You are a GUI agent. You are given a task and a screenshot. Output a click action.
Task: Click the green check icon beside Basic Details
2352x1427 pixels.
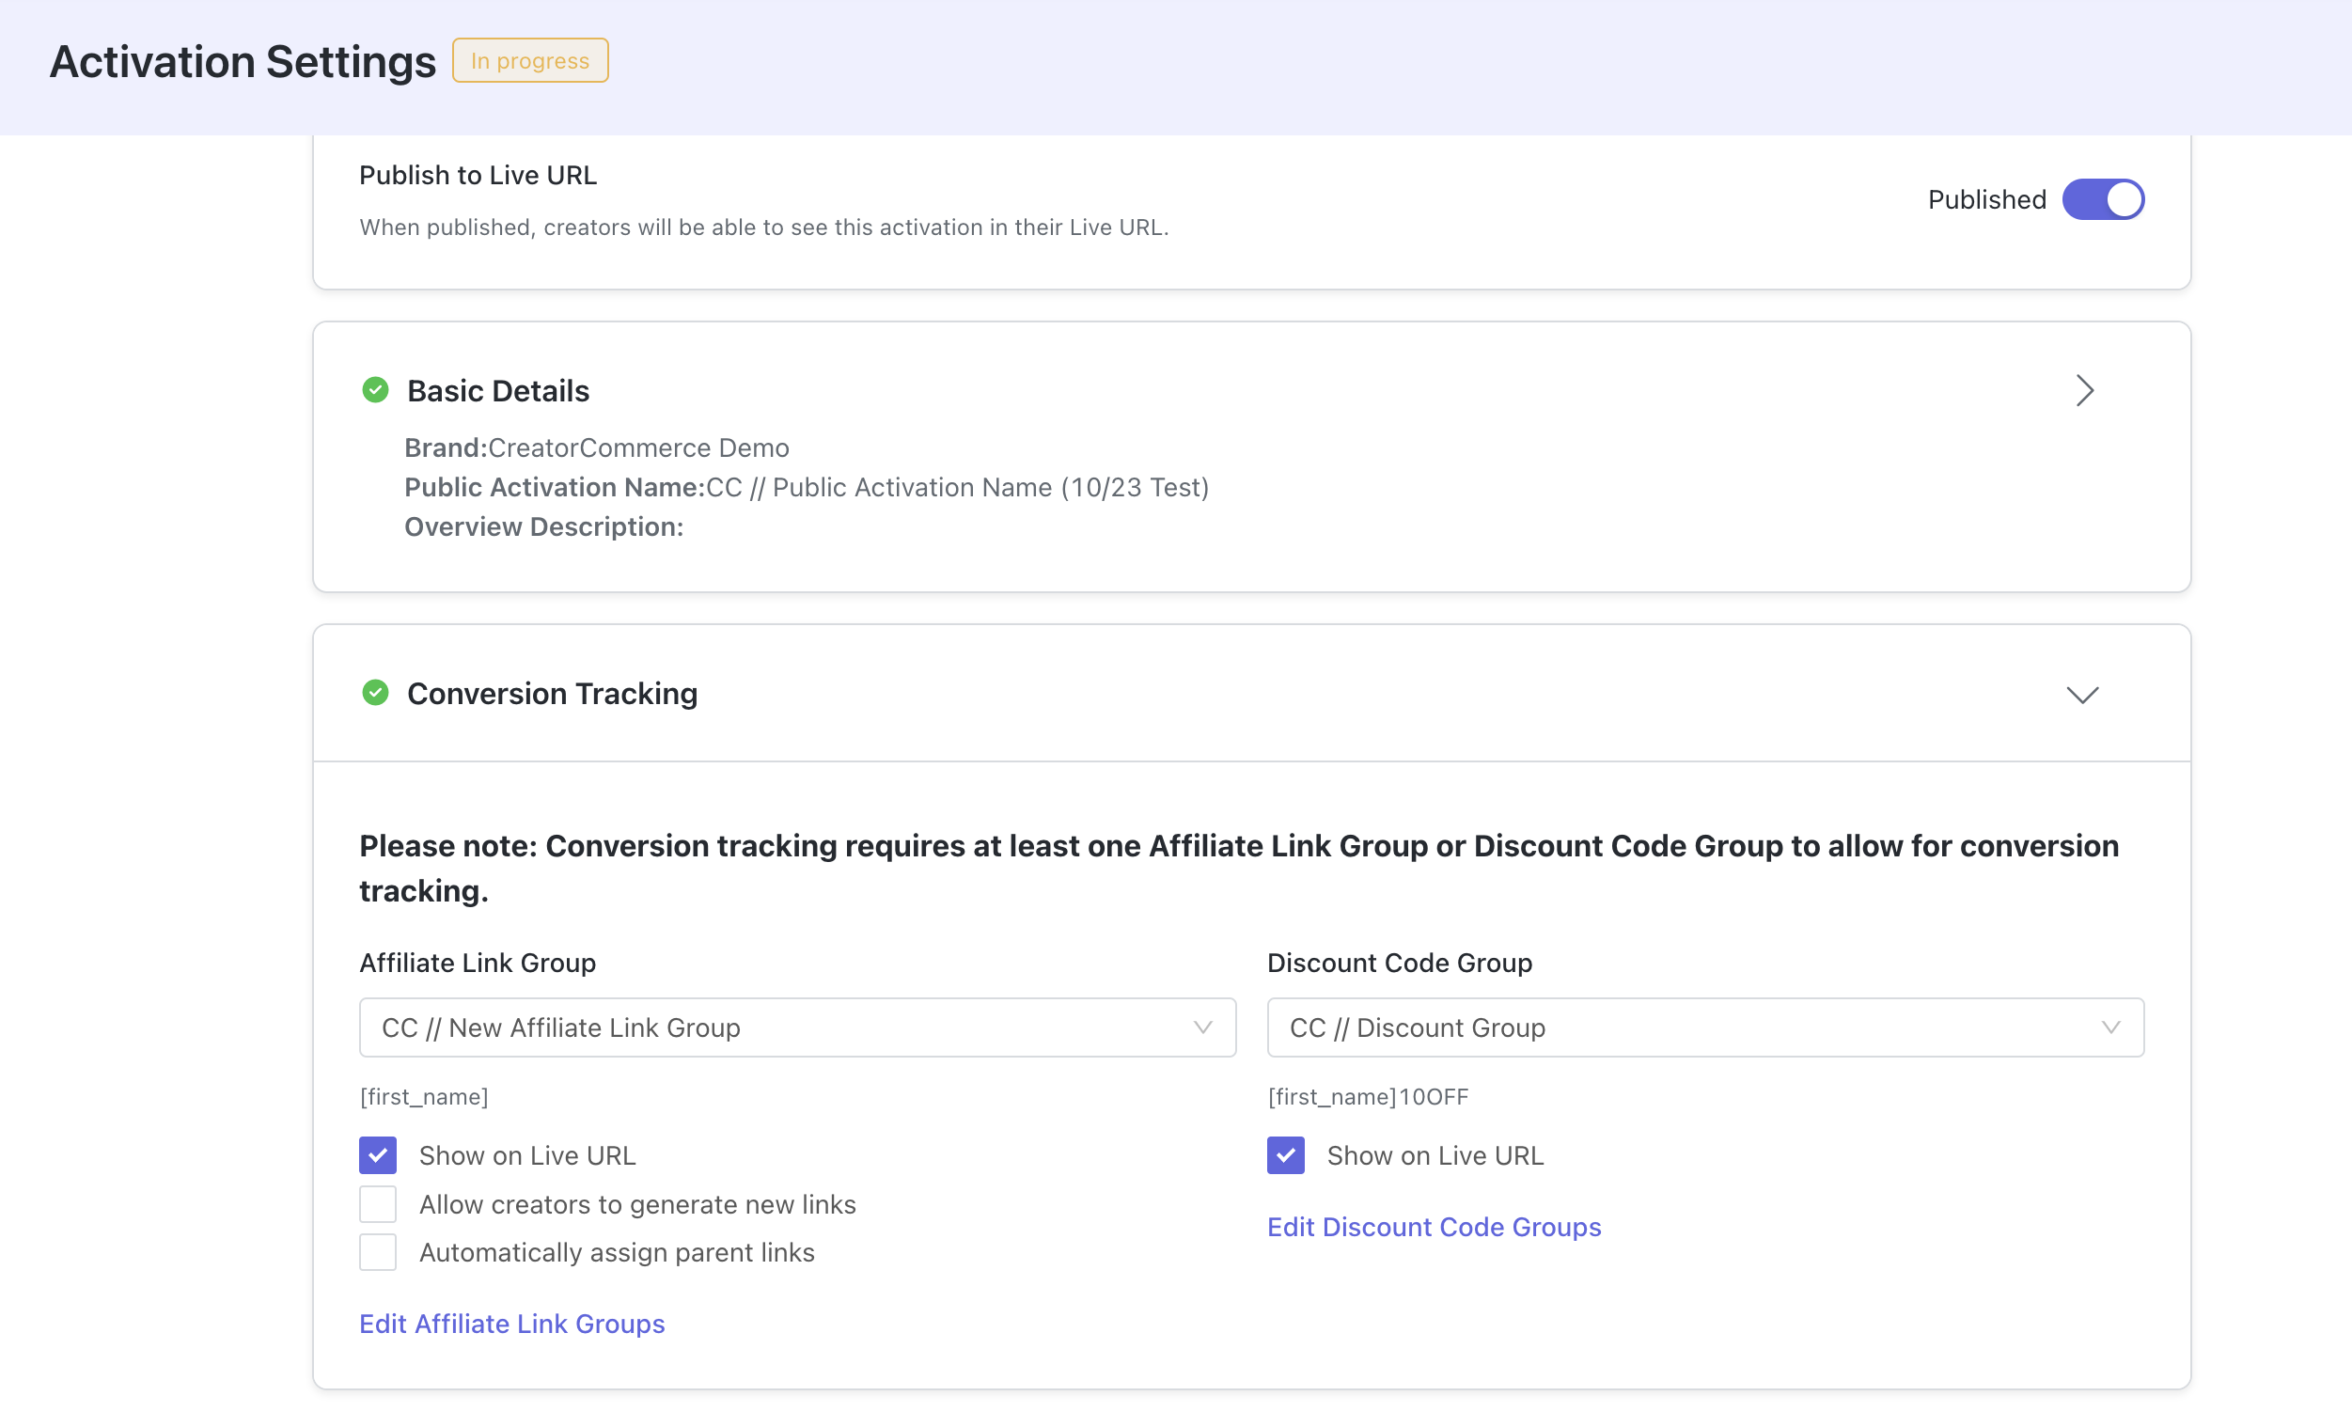(x=375, y=389)
